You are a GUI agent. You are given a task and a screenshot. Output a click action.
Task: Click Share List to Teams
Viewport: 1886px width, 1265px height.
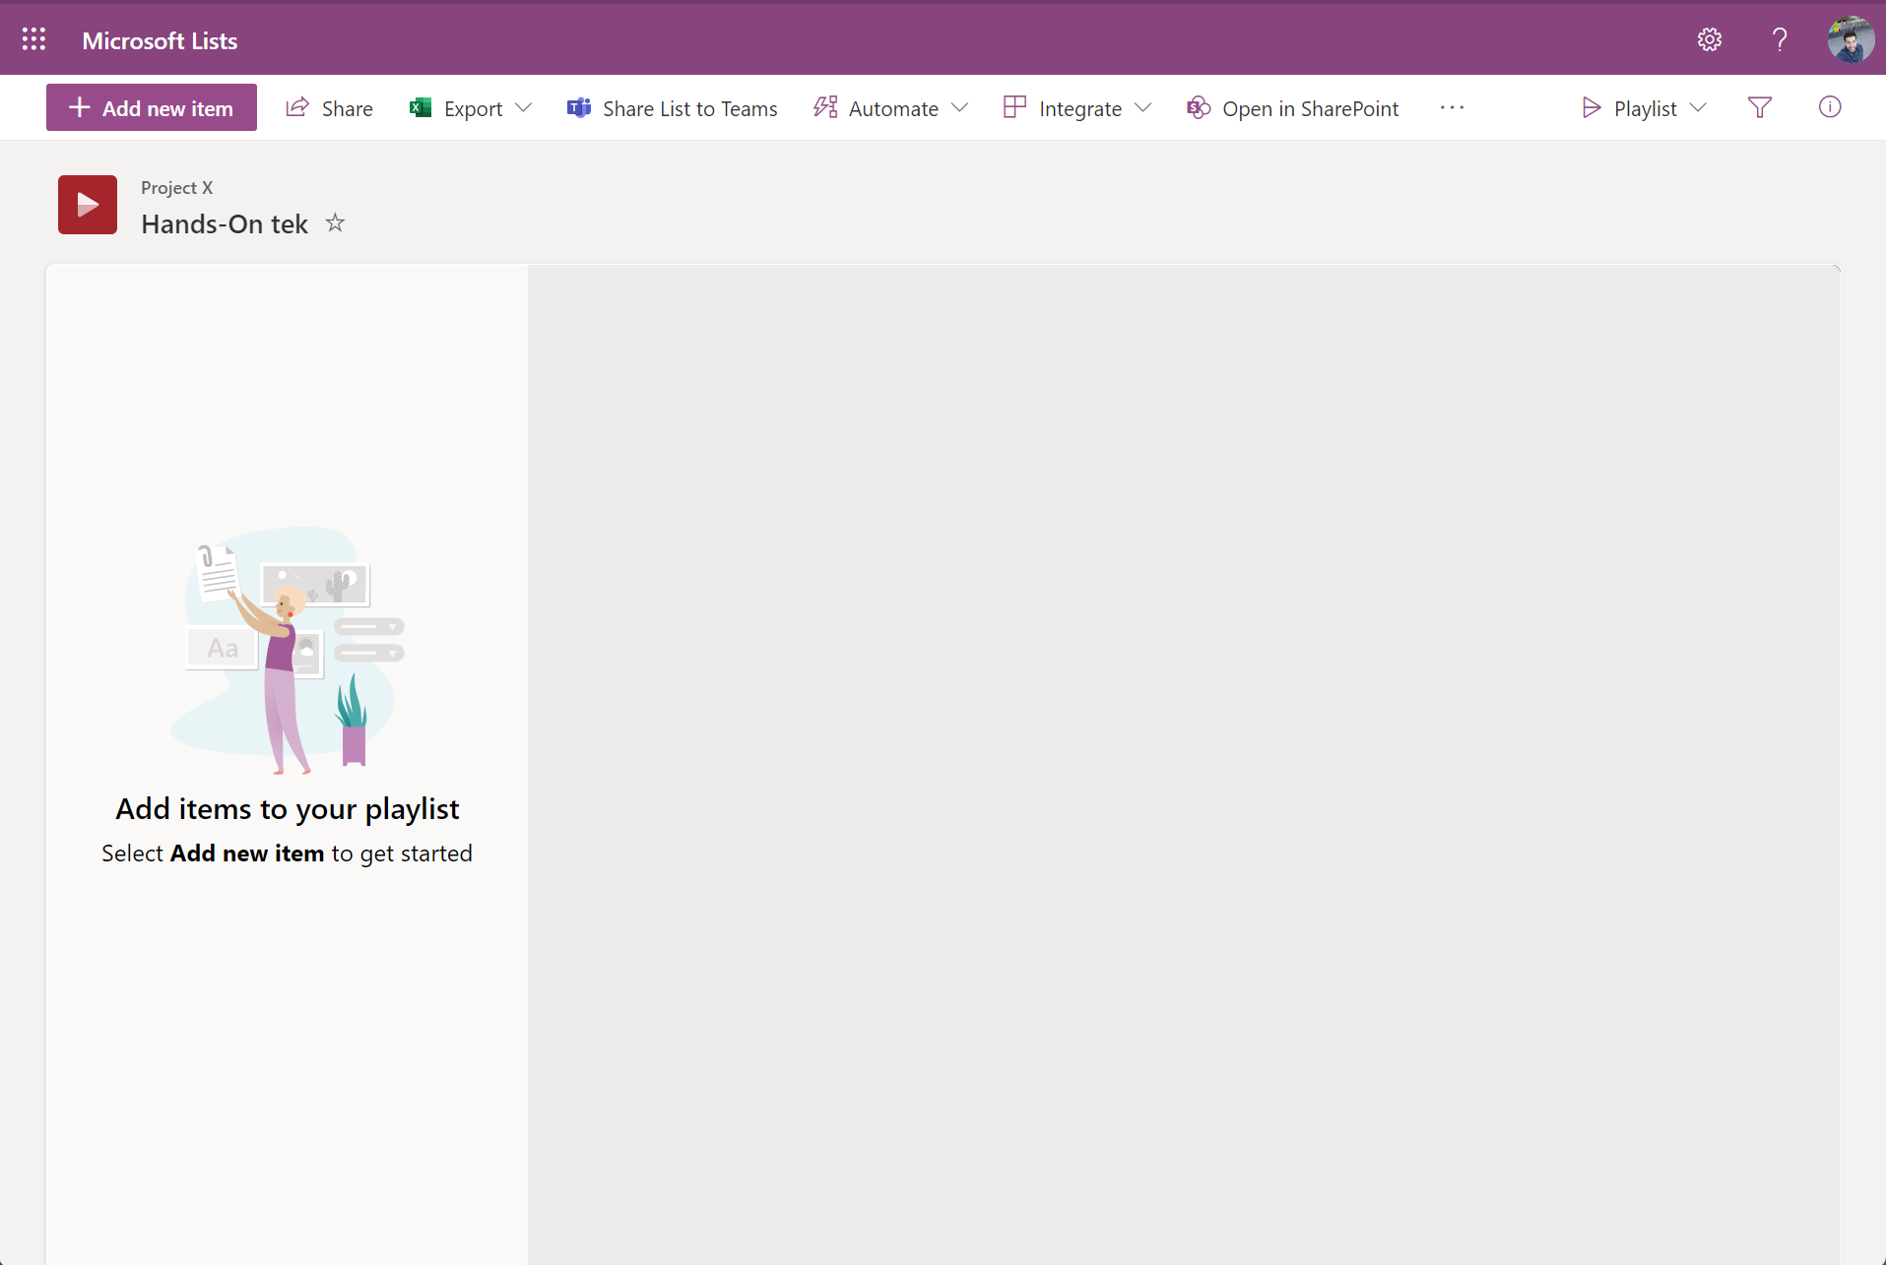673,108
